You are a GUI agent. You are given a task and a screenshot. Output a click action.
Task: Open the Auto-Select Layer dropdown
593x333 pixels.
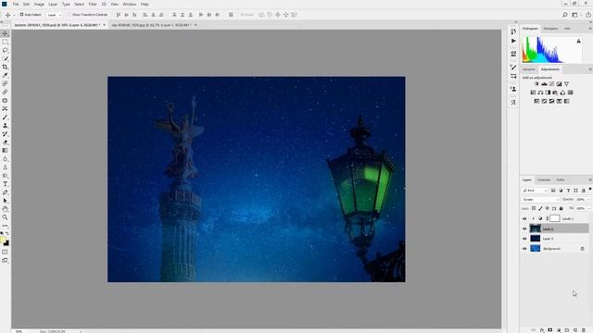pos(54,15)
